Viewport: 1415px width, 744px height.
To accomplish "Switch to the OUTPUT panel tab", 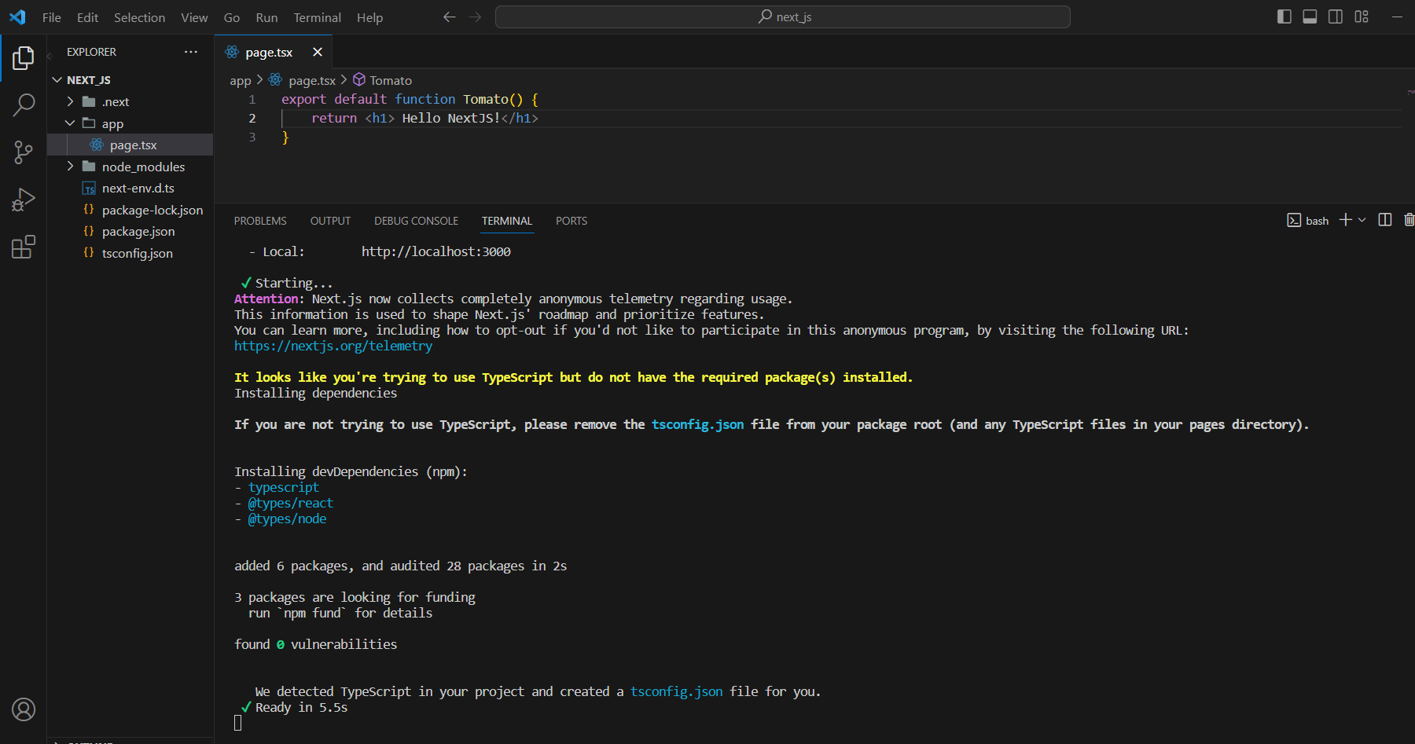I will [330, 221].
